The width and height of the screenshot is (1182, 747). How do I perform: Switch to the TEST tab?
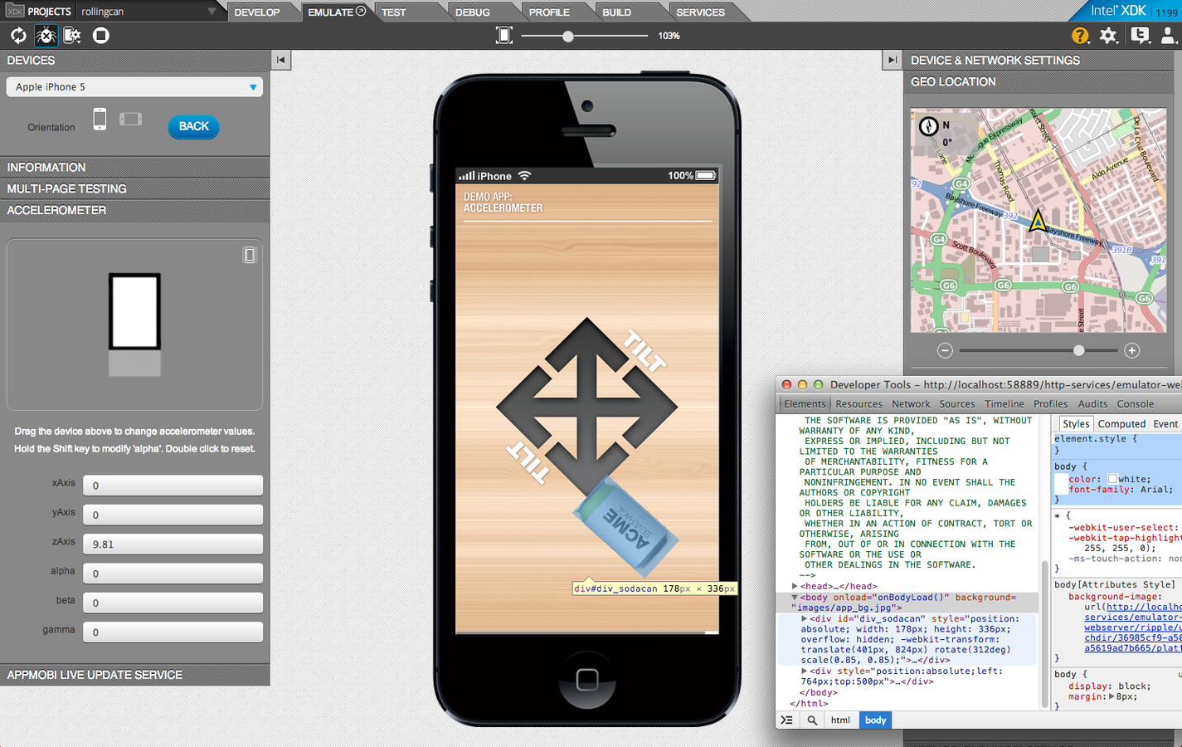[394, 12]
